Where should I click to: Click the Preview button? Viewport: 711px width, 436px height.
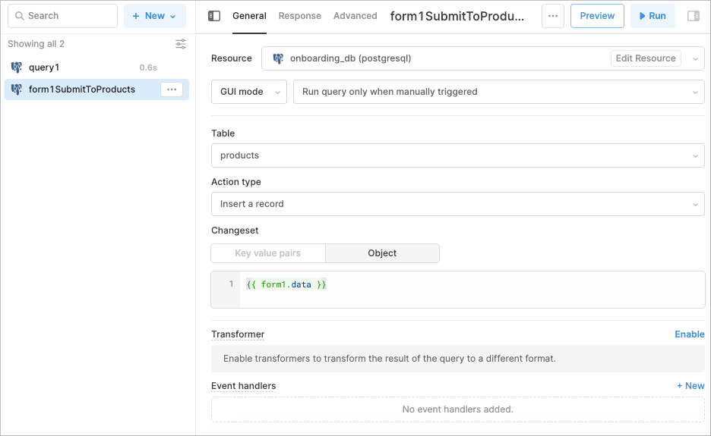(x=597, y=16)
